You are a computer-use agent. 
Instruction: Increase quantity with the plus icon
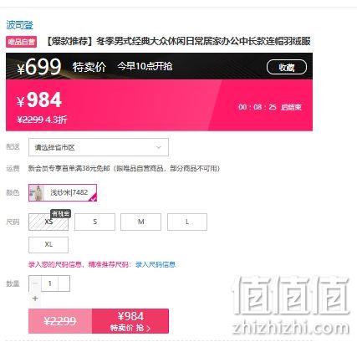[35, 299]
